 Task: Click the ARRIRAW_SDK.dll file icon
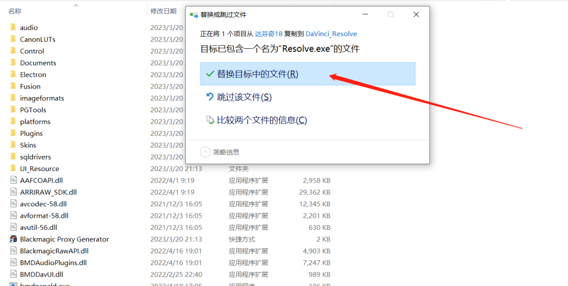(x=13, y=192)
